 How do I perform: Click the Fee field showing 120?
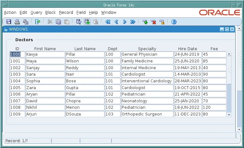214,107
